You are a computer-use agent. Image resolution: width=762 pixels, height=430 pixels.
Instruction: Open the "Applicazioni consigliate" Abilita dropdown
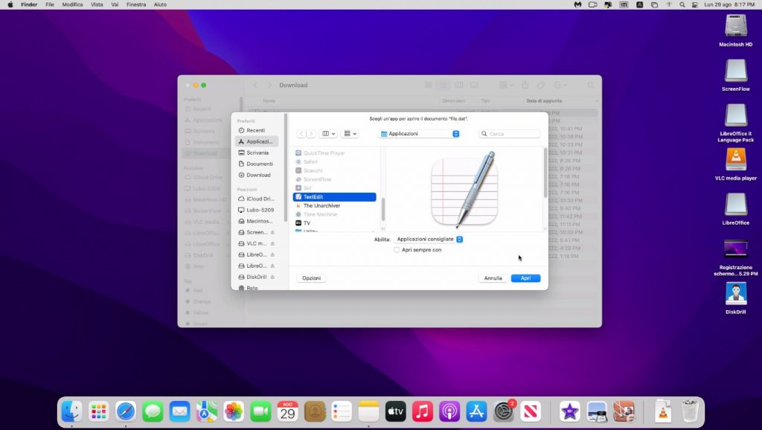click(429, 239)
